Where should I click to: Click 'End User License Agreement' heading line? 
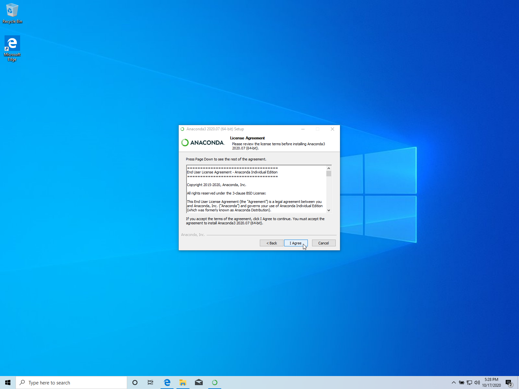click(x=232, y=172)
